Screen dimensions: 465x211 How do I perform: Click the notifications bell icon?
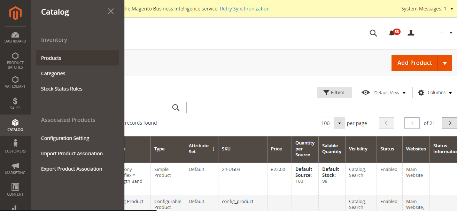(392, 33)
